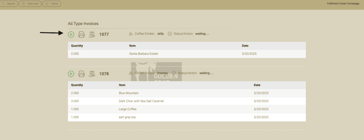Start processing invoice 1078 with the play icon
The width and height of the screenshot is (364, 140).
click(x=71, y=74)
